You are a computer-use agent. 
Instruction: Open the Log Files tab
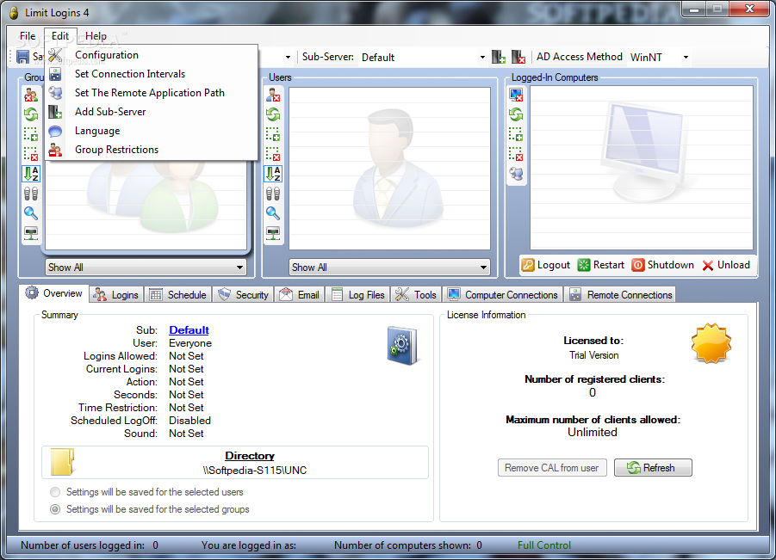tap(358, 295)
